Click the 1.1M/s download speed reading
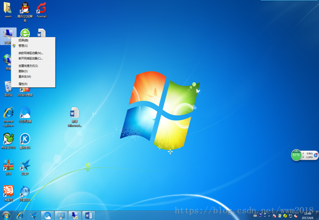Screen dimensions: 319x220 click(x=309, y=157)
